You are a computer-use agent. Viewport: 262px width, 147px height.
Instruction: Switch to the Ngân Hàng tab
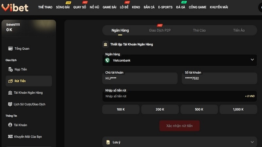pyautogui.click(x=120, y=30)
